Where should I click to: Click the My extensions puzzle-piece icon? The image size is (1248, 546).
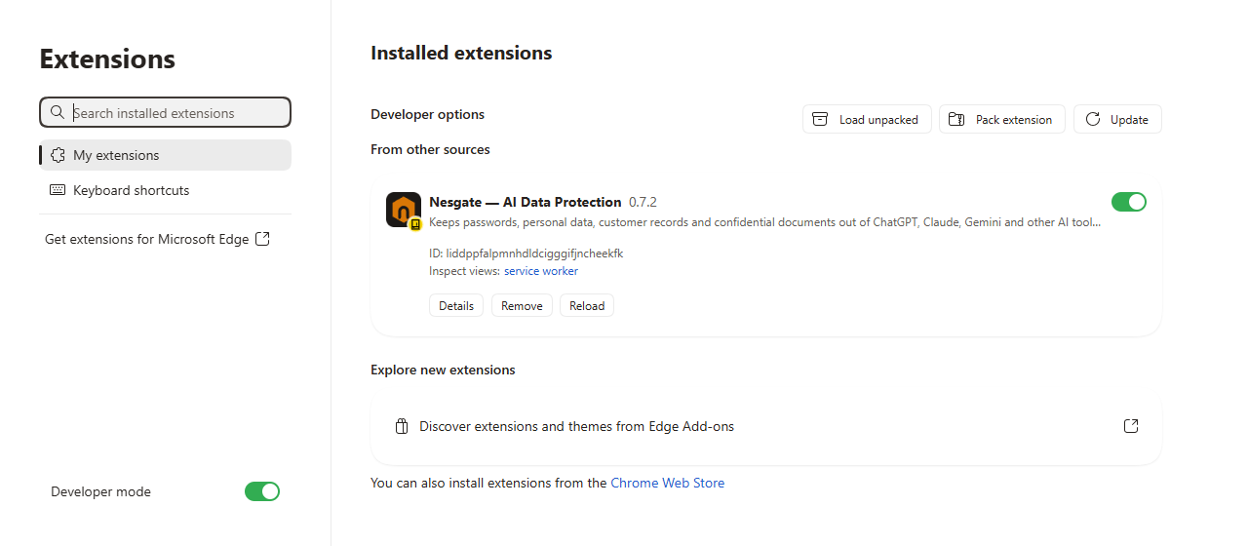[x=58, y=155]
